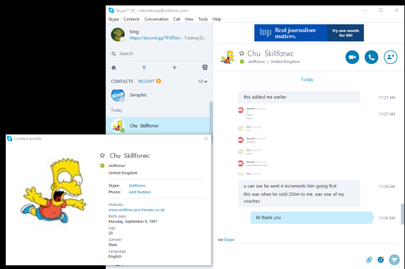
Task: Switch to the CONTACTS tab
Action: (x=122, y=81)
